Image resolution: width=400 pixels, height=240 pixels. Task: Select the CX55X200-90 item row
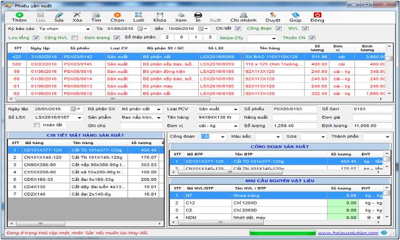pyautogui.click(x=86, y=172)
